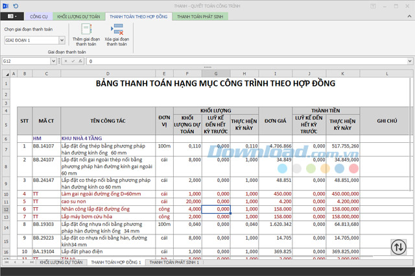The height and width of the screenshot is (276, 415).
Task: Click the 517.755,260 amount cell
Action: pos(343,149)
